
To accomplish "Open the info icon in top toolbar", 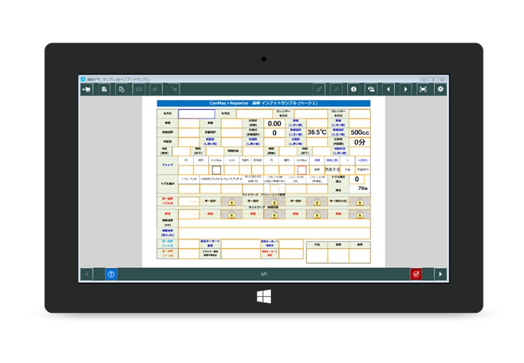I will 353,89.
